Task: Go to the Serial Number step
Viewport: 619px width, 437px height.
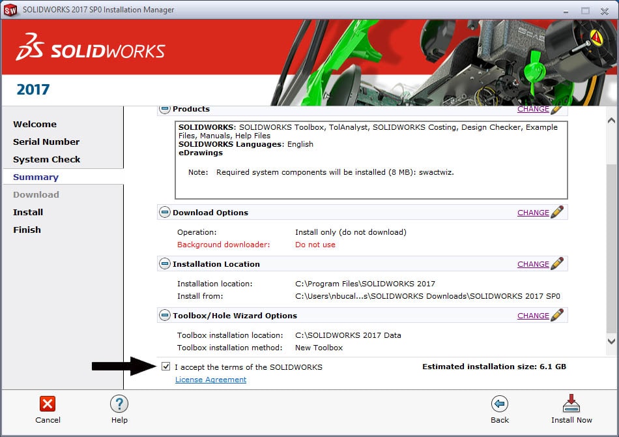Action: tap(46, 142)
